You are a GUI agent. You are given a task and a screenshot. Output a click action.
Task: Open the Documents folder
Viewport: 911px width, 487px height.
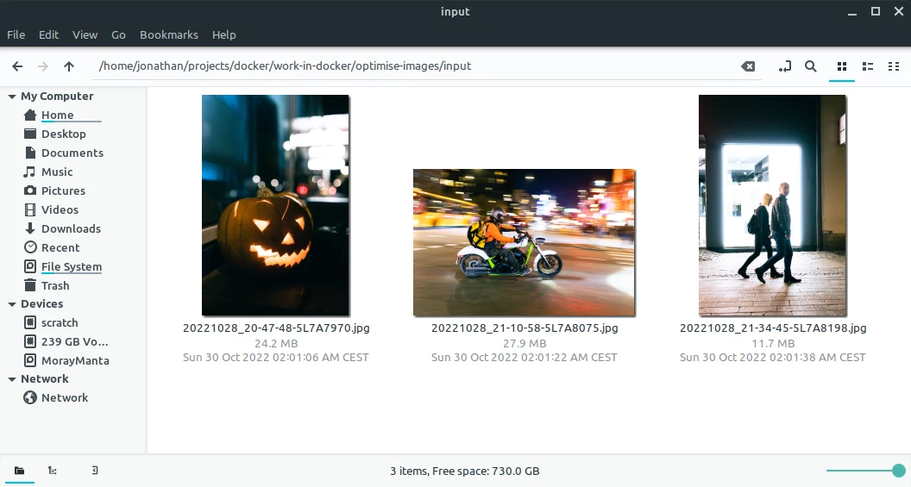coord(73,153)
